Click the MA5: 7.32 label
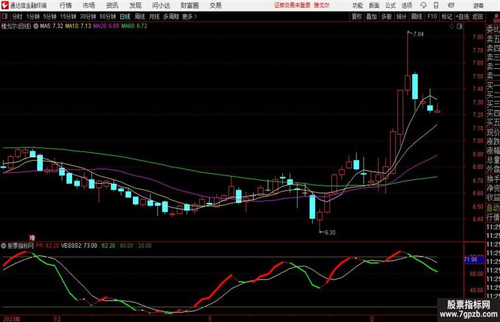Image resolution: width=500 pixels, height=322 pixels. 52,26
